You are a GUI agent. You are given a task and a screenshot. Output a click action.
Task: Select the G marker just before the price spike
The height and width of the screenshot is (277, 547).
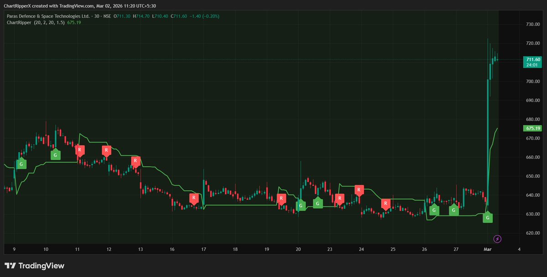[487, 218]
